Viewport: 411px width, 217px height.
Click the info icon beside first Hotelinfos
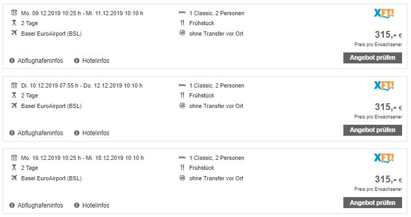tap(77, 61)
